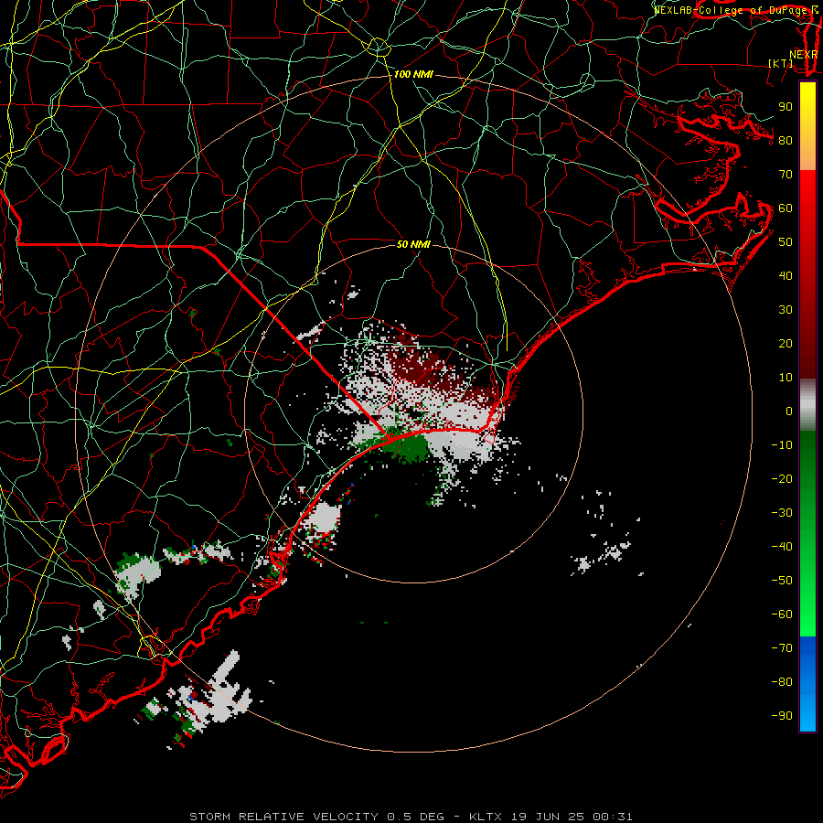
Task: Click the "60" scale value
Action: pyautogui.click(x=786, y=208)
